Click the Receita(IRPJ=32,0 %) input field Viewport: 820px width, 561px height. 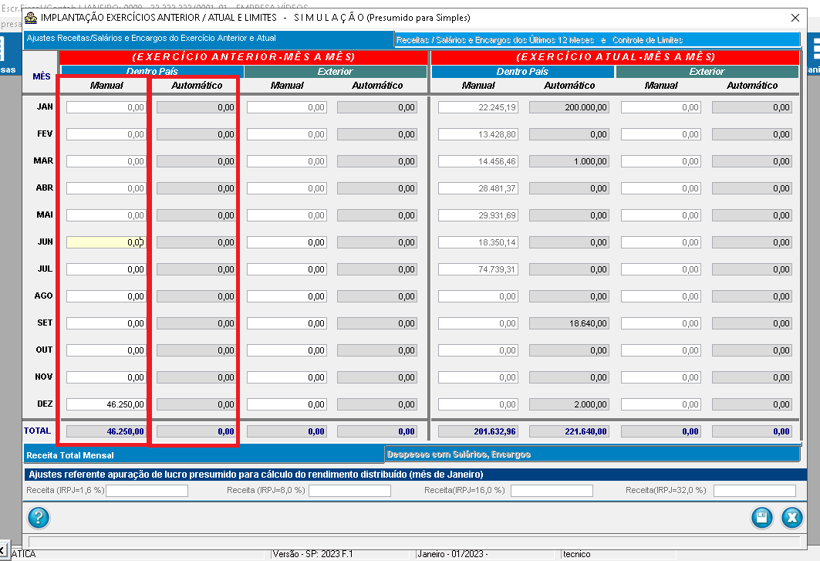pyautogui.click(x=754, y=490)
